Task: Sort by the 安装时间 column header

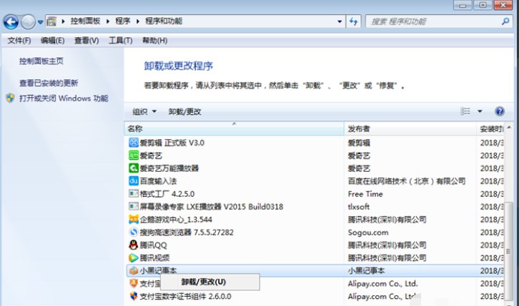Action: (x=491, y=128)
